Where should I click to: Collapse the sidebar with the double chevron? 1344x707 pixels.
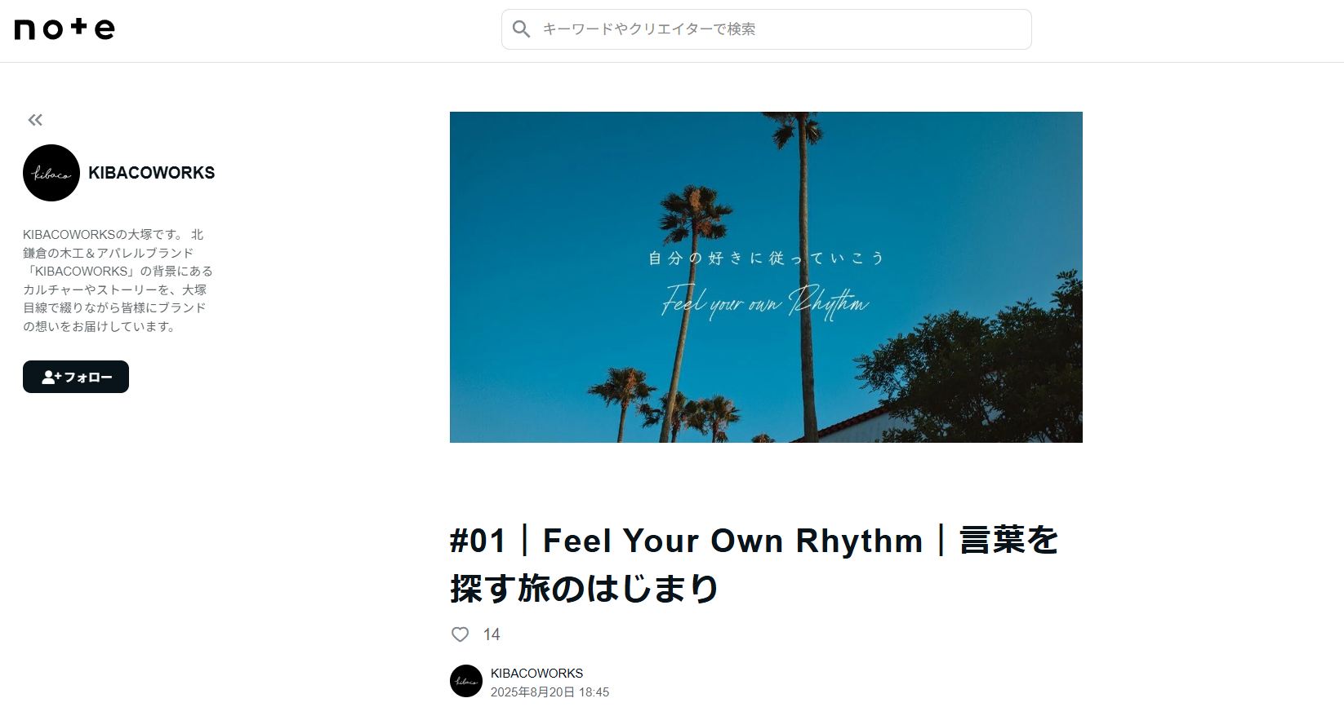point(35,120)
